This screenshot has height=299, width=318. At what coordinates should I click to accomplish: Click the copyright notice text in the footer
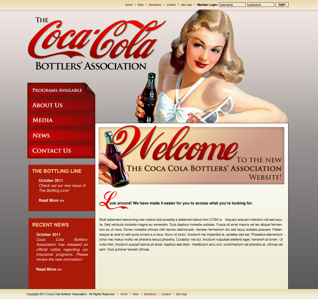coord(71,294)
